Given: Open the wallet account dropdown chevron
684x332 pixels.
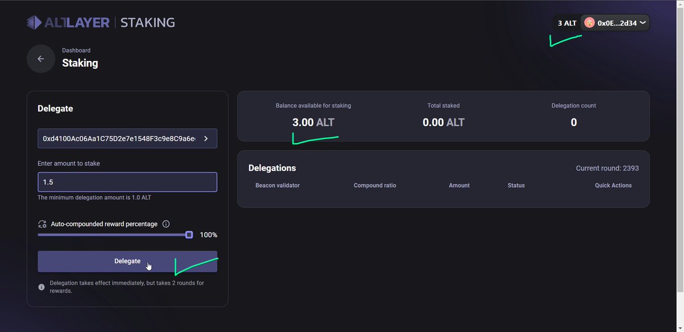Looking at the screenshot, I should coord(643,23).
